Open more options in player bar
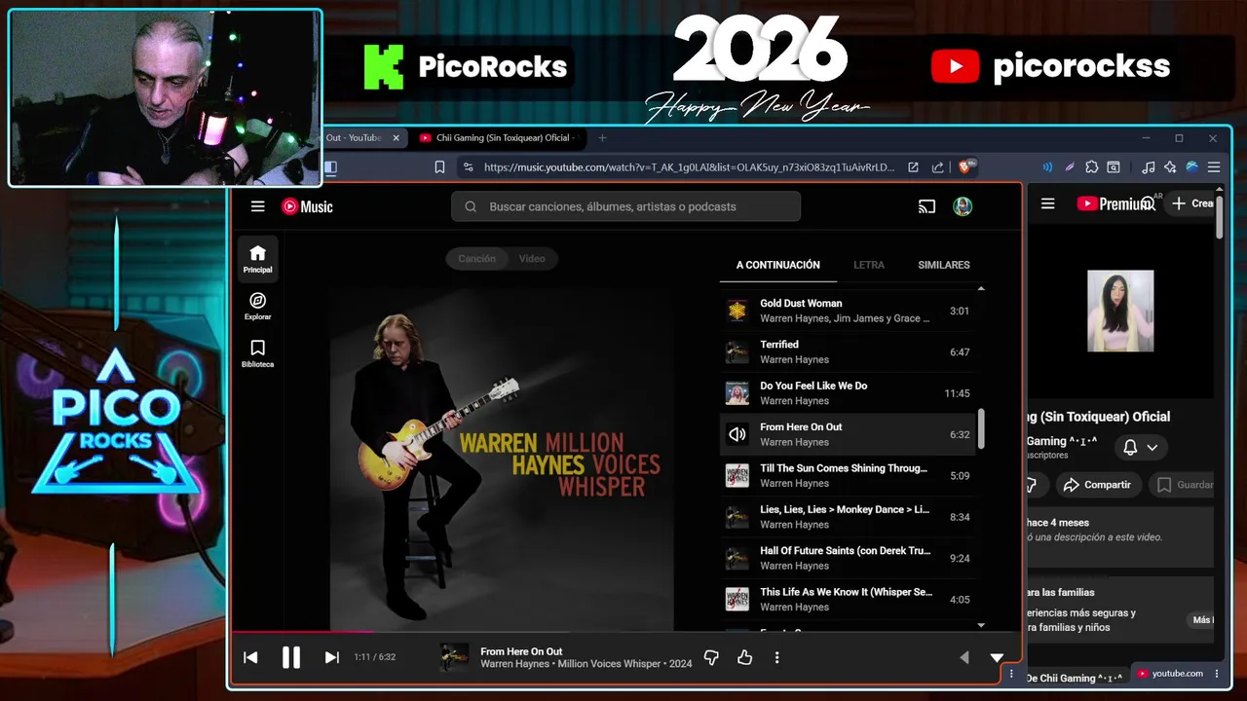The image size is (1247, 701). tap(776, 657)
